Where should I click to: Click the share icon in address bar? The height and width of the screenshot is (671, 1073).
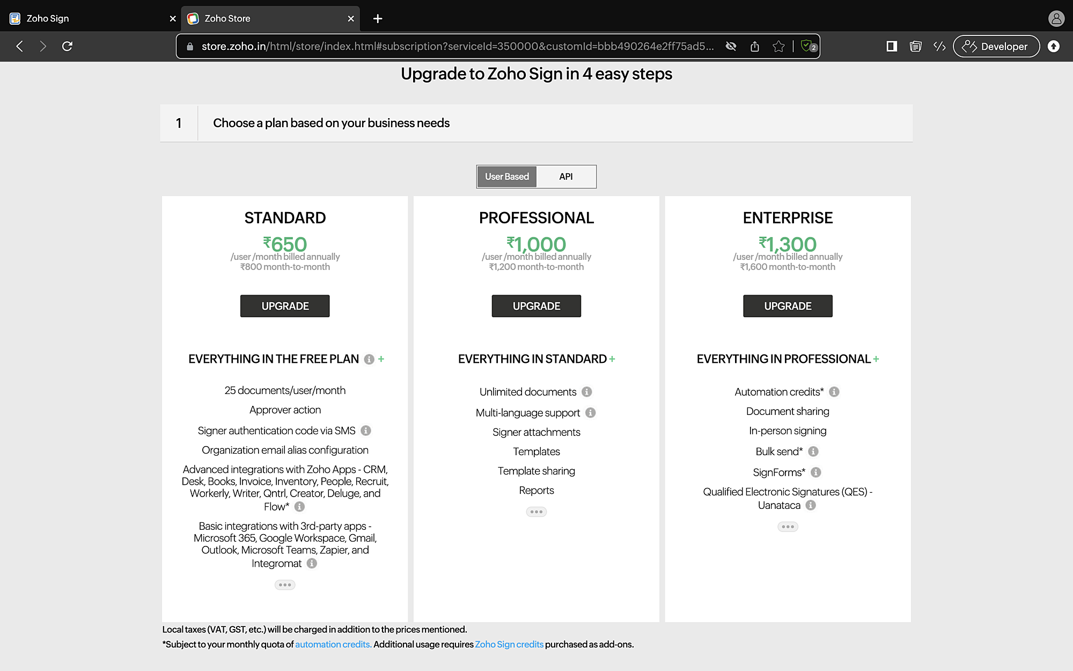(755, 46)
